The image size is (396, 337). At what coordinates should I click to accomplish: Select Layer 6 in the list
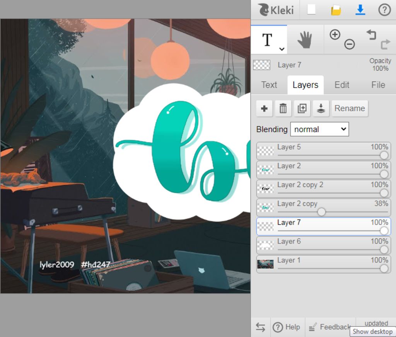[x=324, y=245]
